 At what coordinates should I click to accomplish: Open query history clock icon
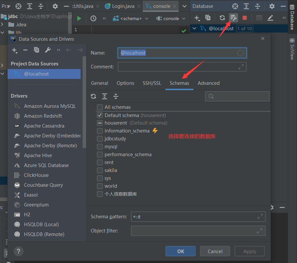point(93,18)
